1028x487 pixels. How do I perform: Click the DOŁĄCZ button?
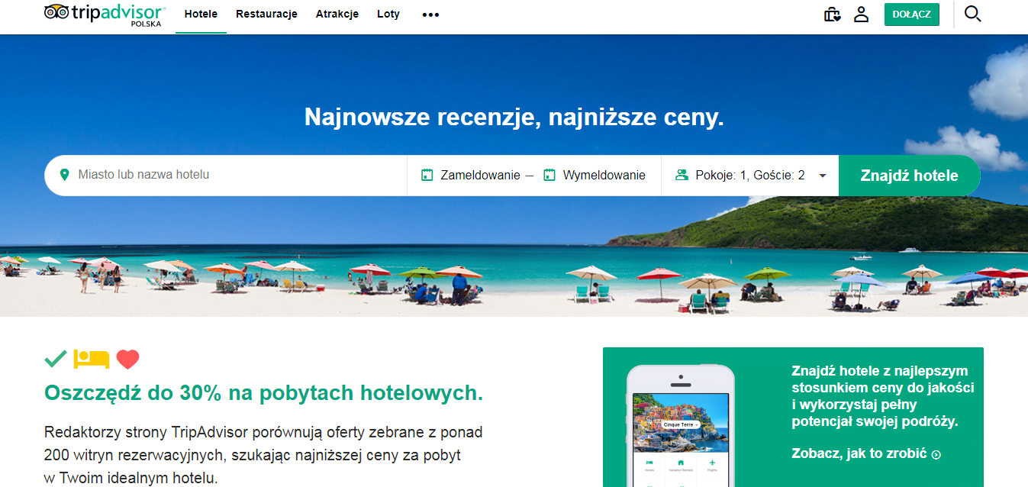pos(912,15)
